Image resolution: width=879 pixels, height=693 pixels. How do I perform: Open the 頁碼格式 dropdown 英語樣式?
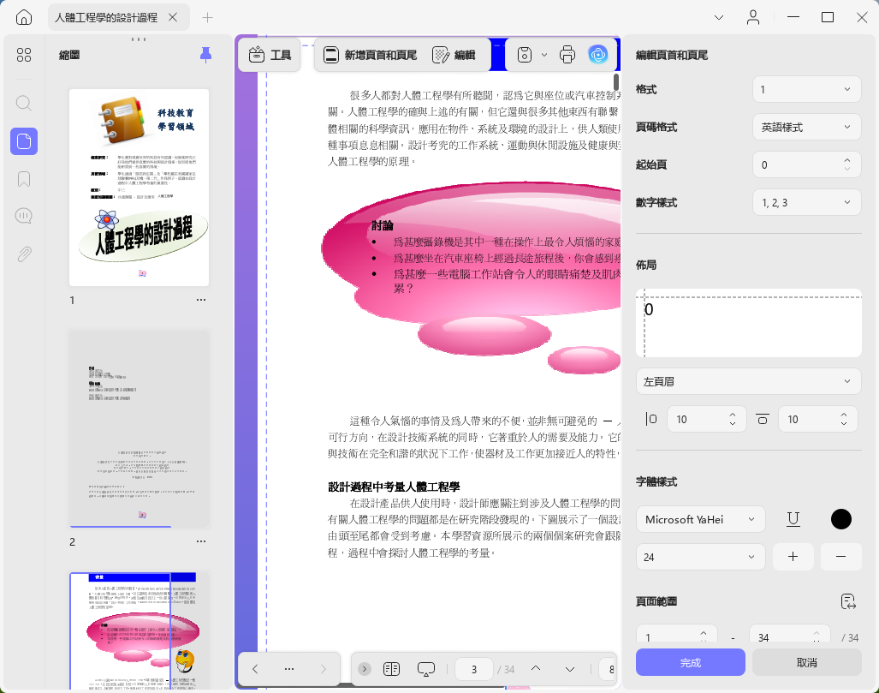pos(806,128)
